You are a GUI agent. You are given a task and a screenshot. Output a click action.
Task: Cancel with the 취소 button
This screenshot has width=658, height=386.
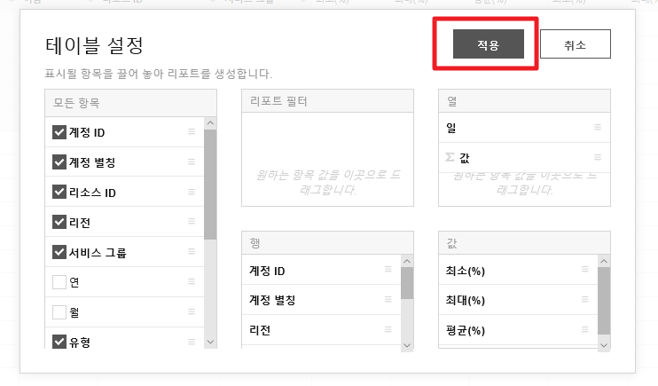pos(575,44)
